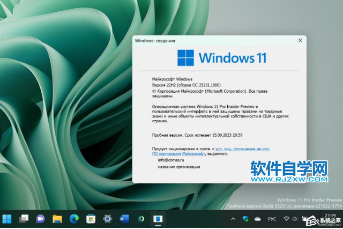Open the Windows Start menu

[7, 219]
